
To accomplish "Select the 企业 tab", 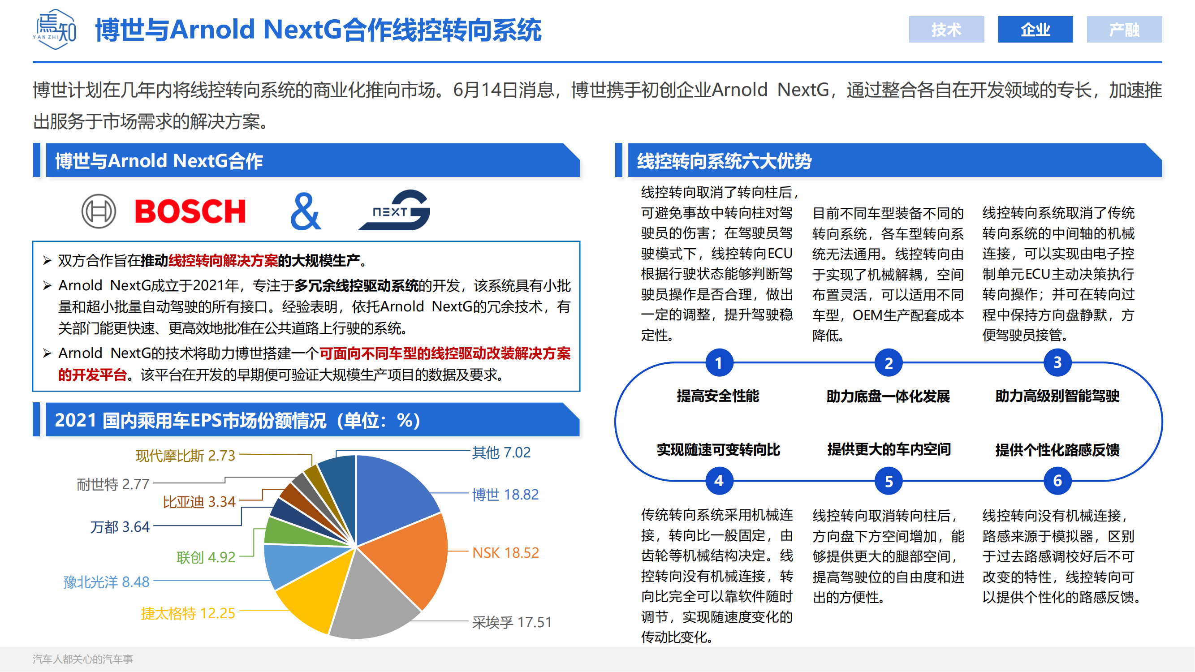I will (1035, 30).
